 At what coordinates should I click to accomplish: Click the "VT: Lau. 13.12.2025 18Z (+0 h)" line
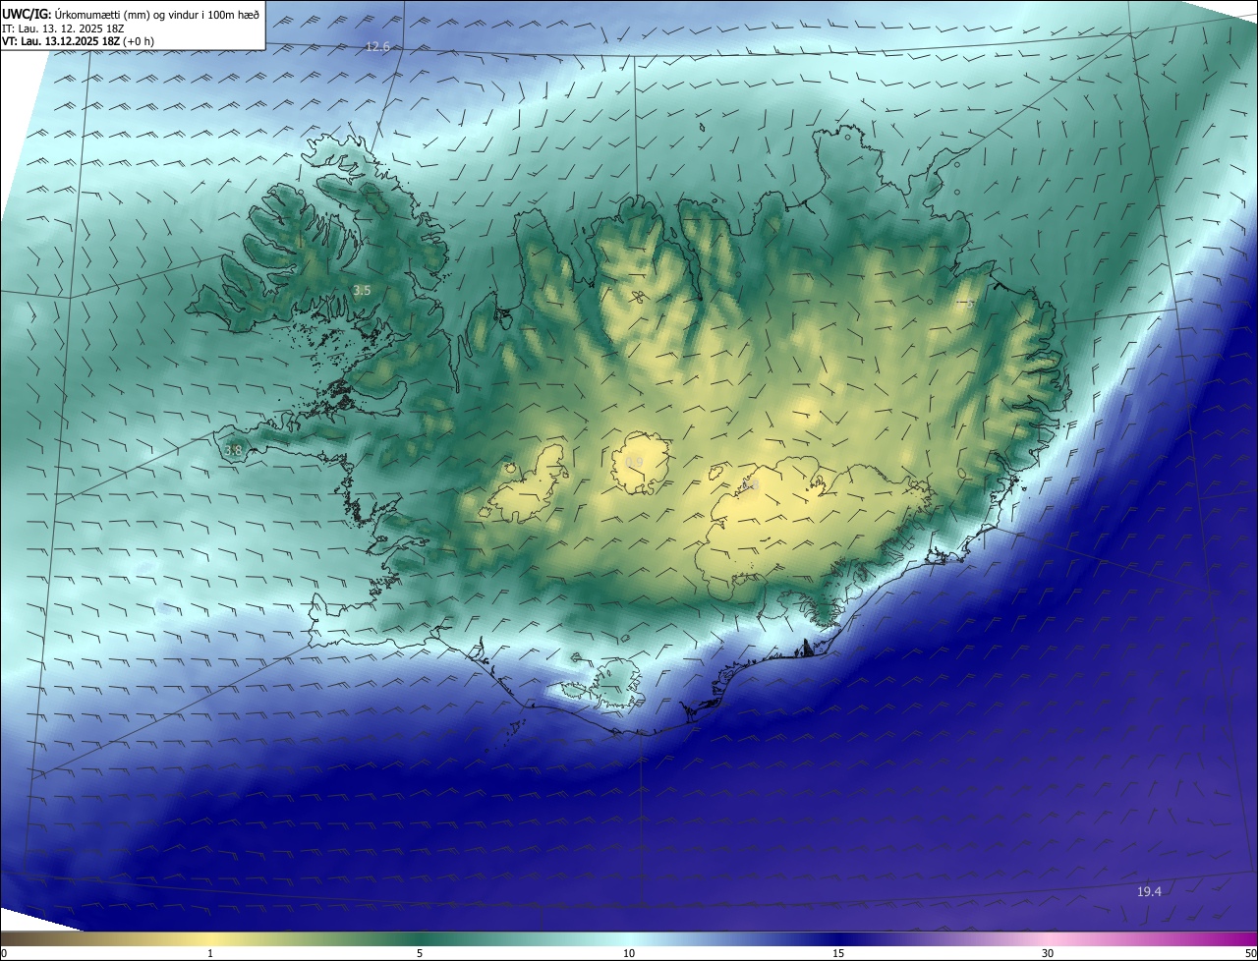(x=79, y=41)
